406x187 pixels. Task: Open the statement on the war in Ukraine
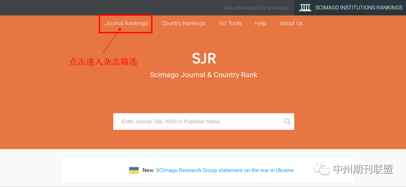pyautogui.click(x=225, y=170)
